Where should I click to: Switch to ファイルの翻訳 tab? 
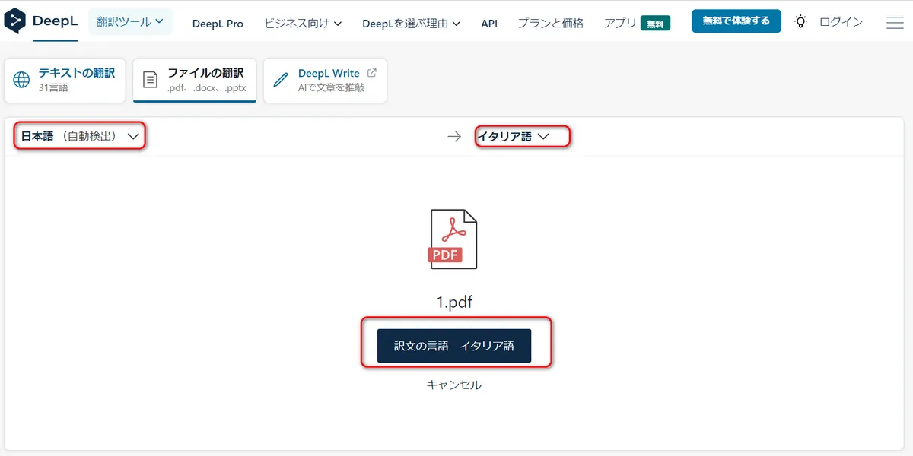click(195, 80)
